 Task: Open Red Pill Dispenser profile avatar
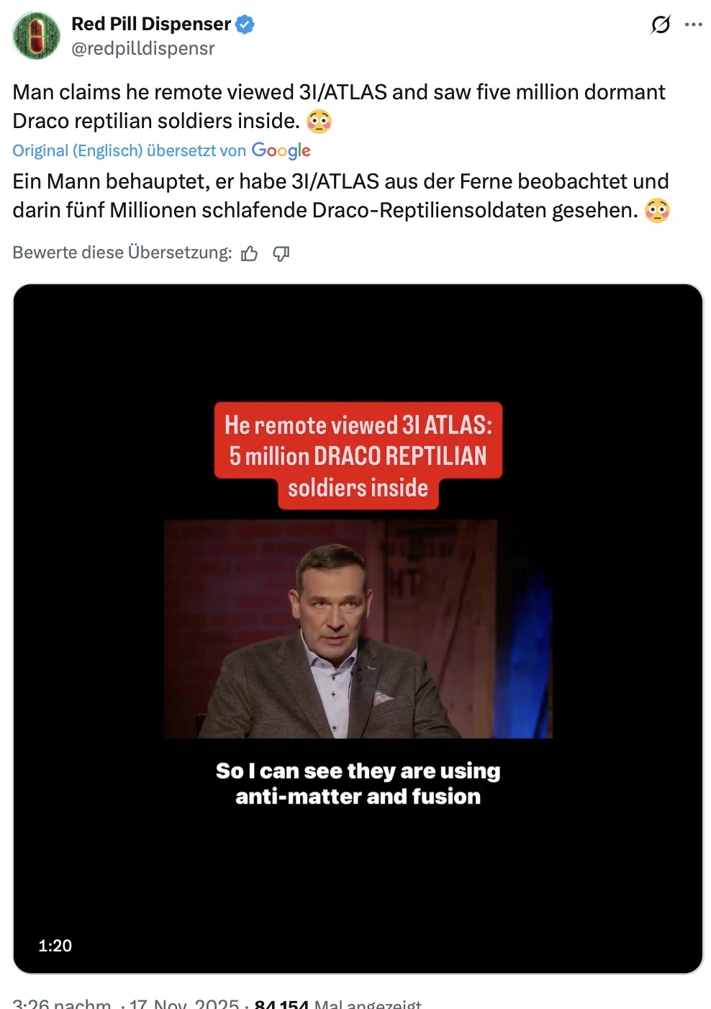(37, 35)
